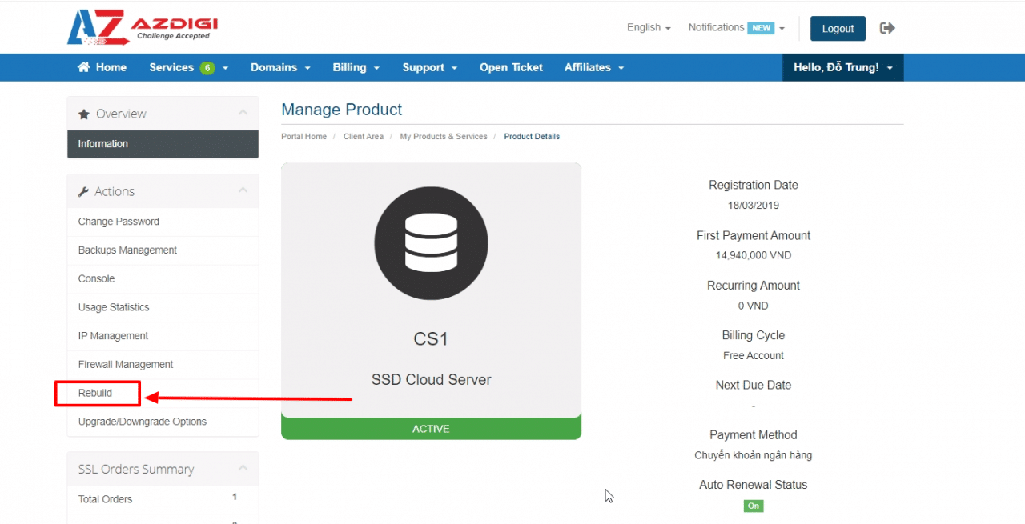The width and height of the screenshot is (1025, 524).
Task: Collapse the SSL Orders Summary panel
Action: [x=243, y=469]
